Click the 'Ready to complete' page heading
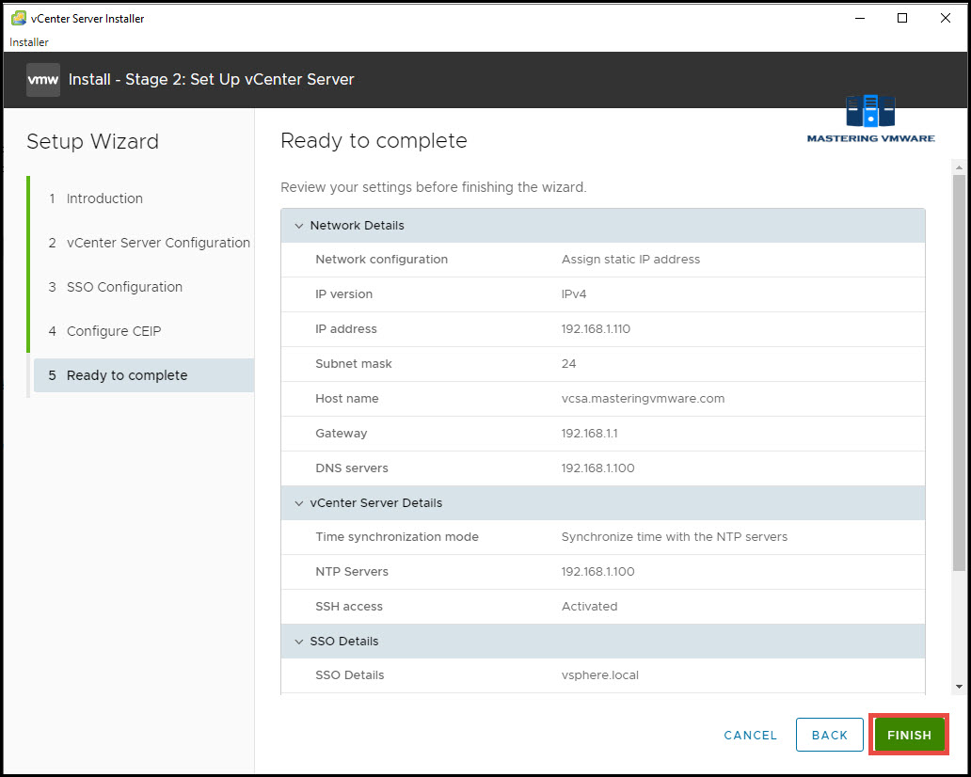This screenshot has height=777, width=971. pyautogui.click(x=374, y=140)
